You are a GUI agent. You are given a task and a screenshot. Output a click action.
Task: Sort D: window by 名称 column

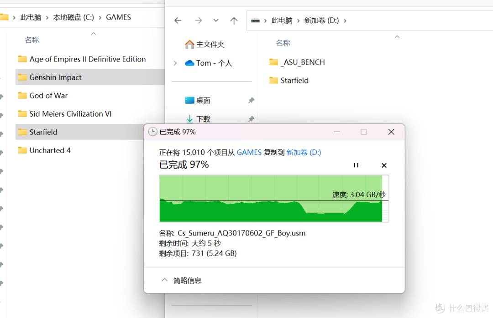click(283, 43)
